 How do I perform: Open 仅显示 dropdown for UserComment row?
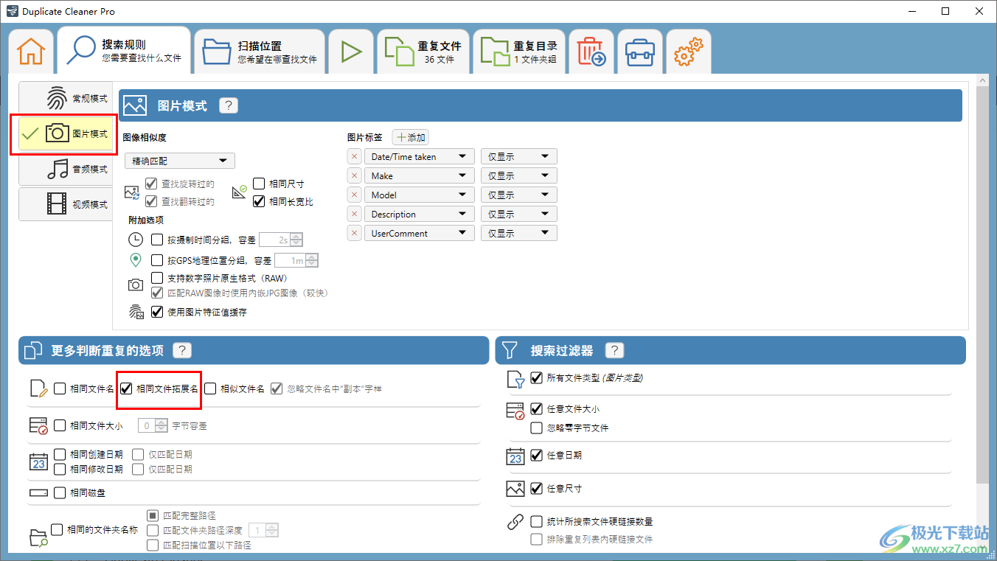[518, 234]
